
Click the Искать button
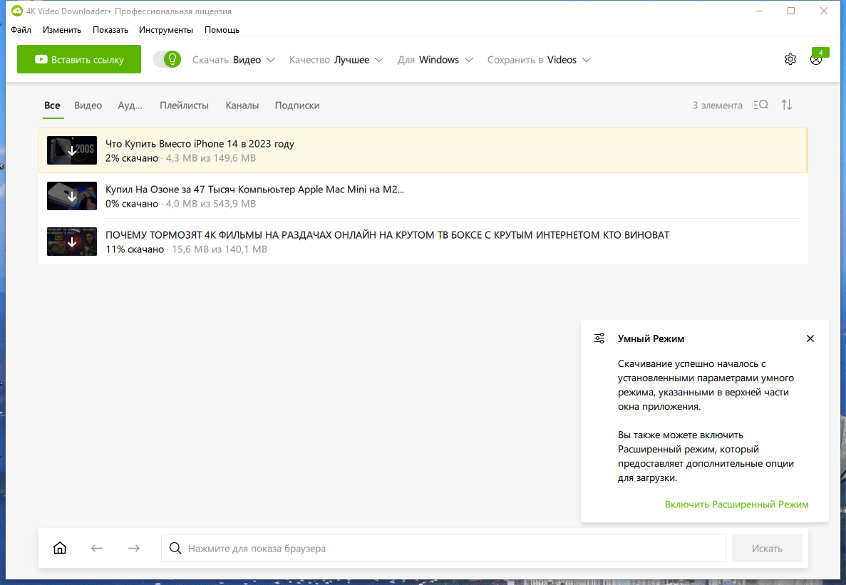coord(767,549)
